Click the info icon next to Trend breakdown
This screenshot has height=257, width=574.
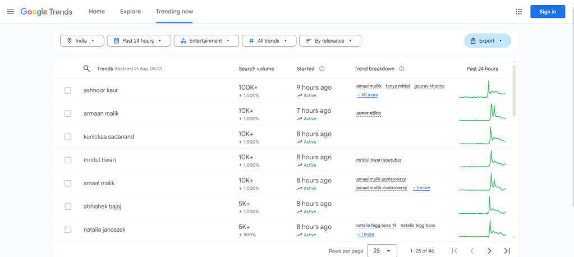click(x=402, y=69)
